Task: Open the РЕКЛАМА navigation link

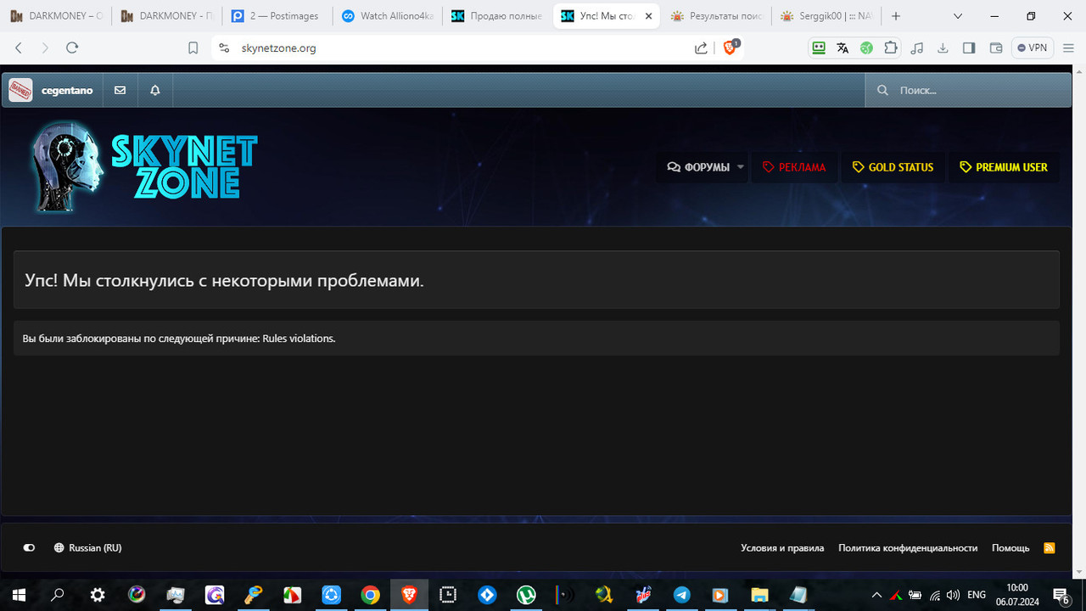Action: tap(794, 167)
